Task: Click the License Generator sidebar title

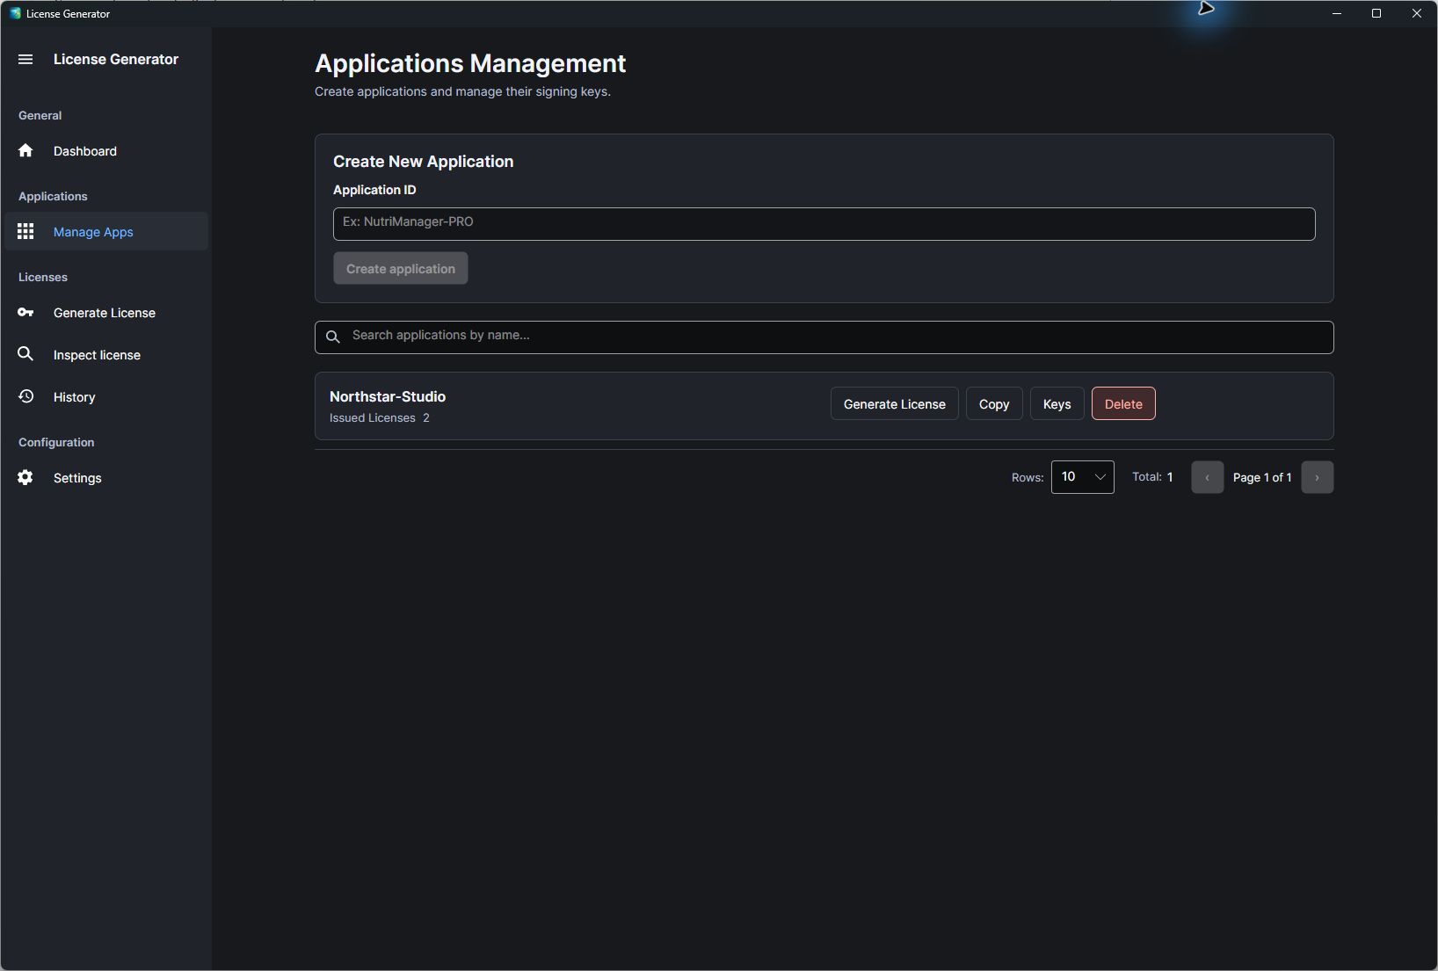Action: tap(116, 60)
